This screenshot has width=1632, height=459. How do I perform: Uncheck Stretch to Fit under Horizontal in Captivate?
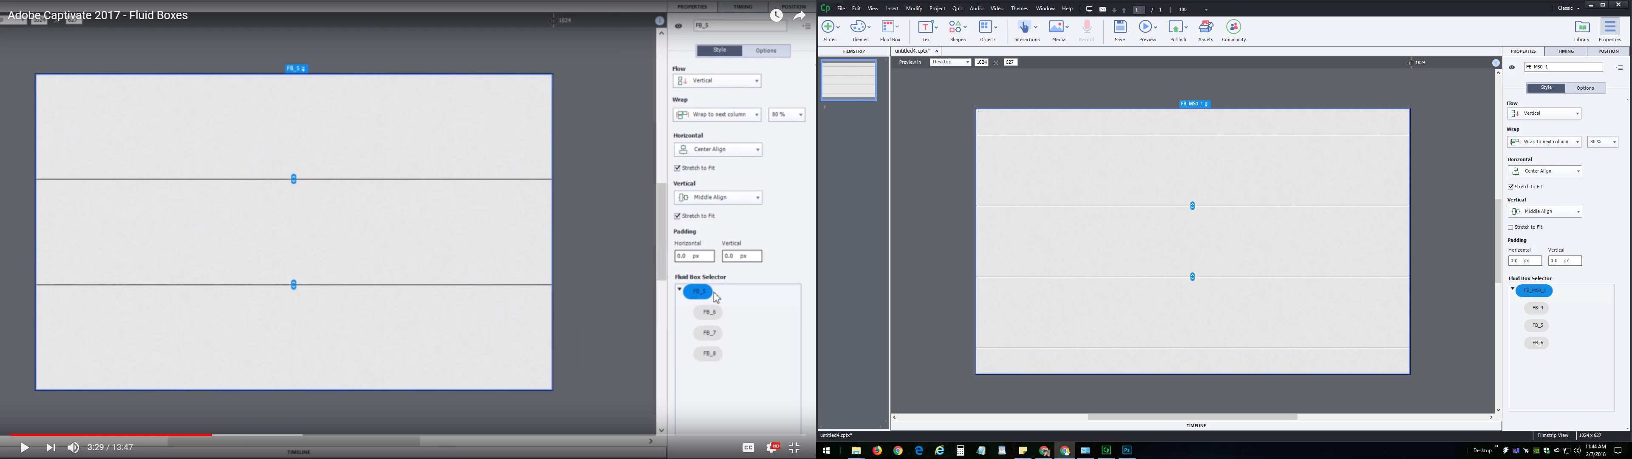1511,187
